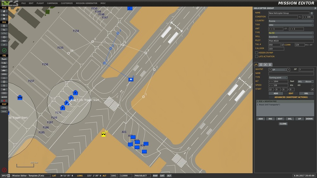Viewport: 317px width, 178px height.
Task: Click the Clone button
Action: (x=283, y=124)
